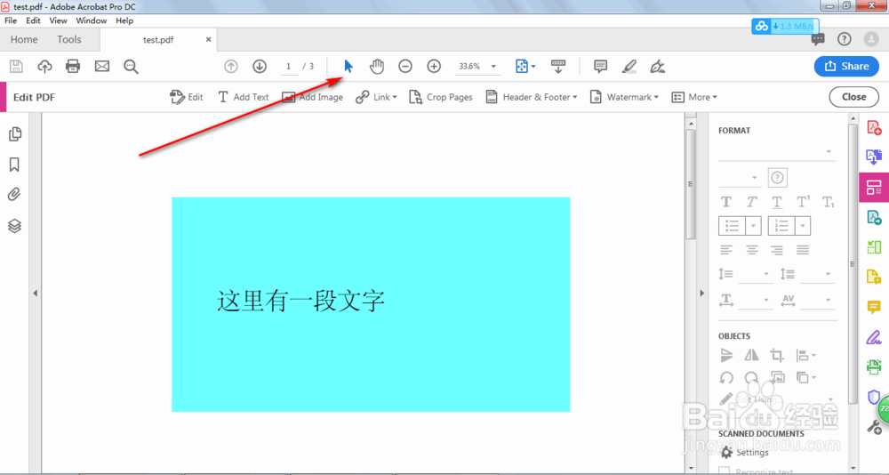
Task: Open bulleted list style dropdown arrow
Action: coord(753,226)
